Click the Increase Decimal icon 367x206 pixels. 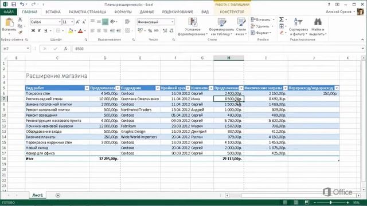coord(165,30)
